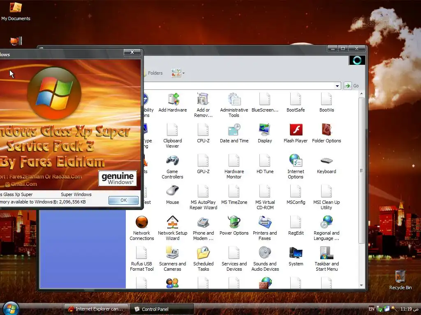Click the 11:19 system clock

tap(409, 309)
